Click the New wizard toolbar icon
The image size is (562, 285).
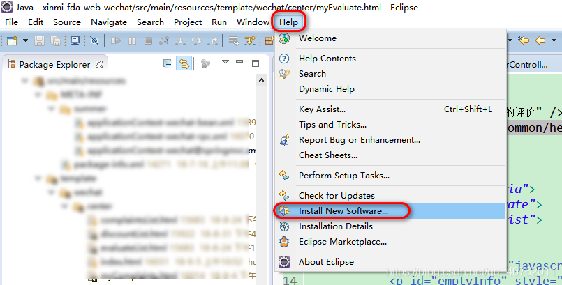coord(12,40)
